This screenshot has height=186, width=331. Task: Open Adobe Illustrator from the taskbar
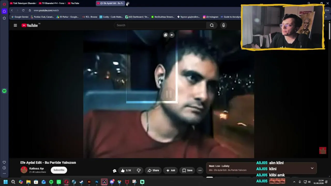89,182
